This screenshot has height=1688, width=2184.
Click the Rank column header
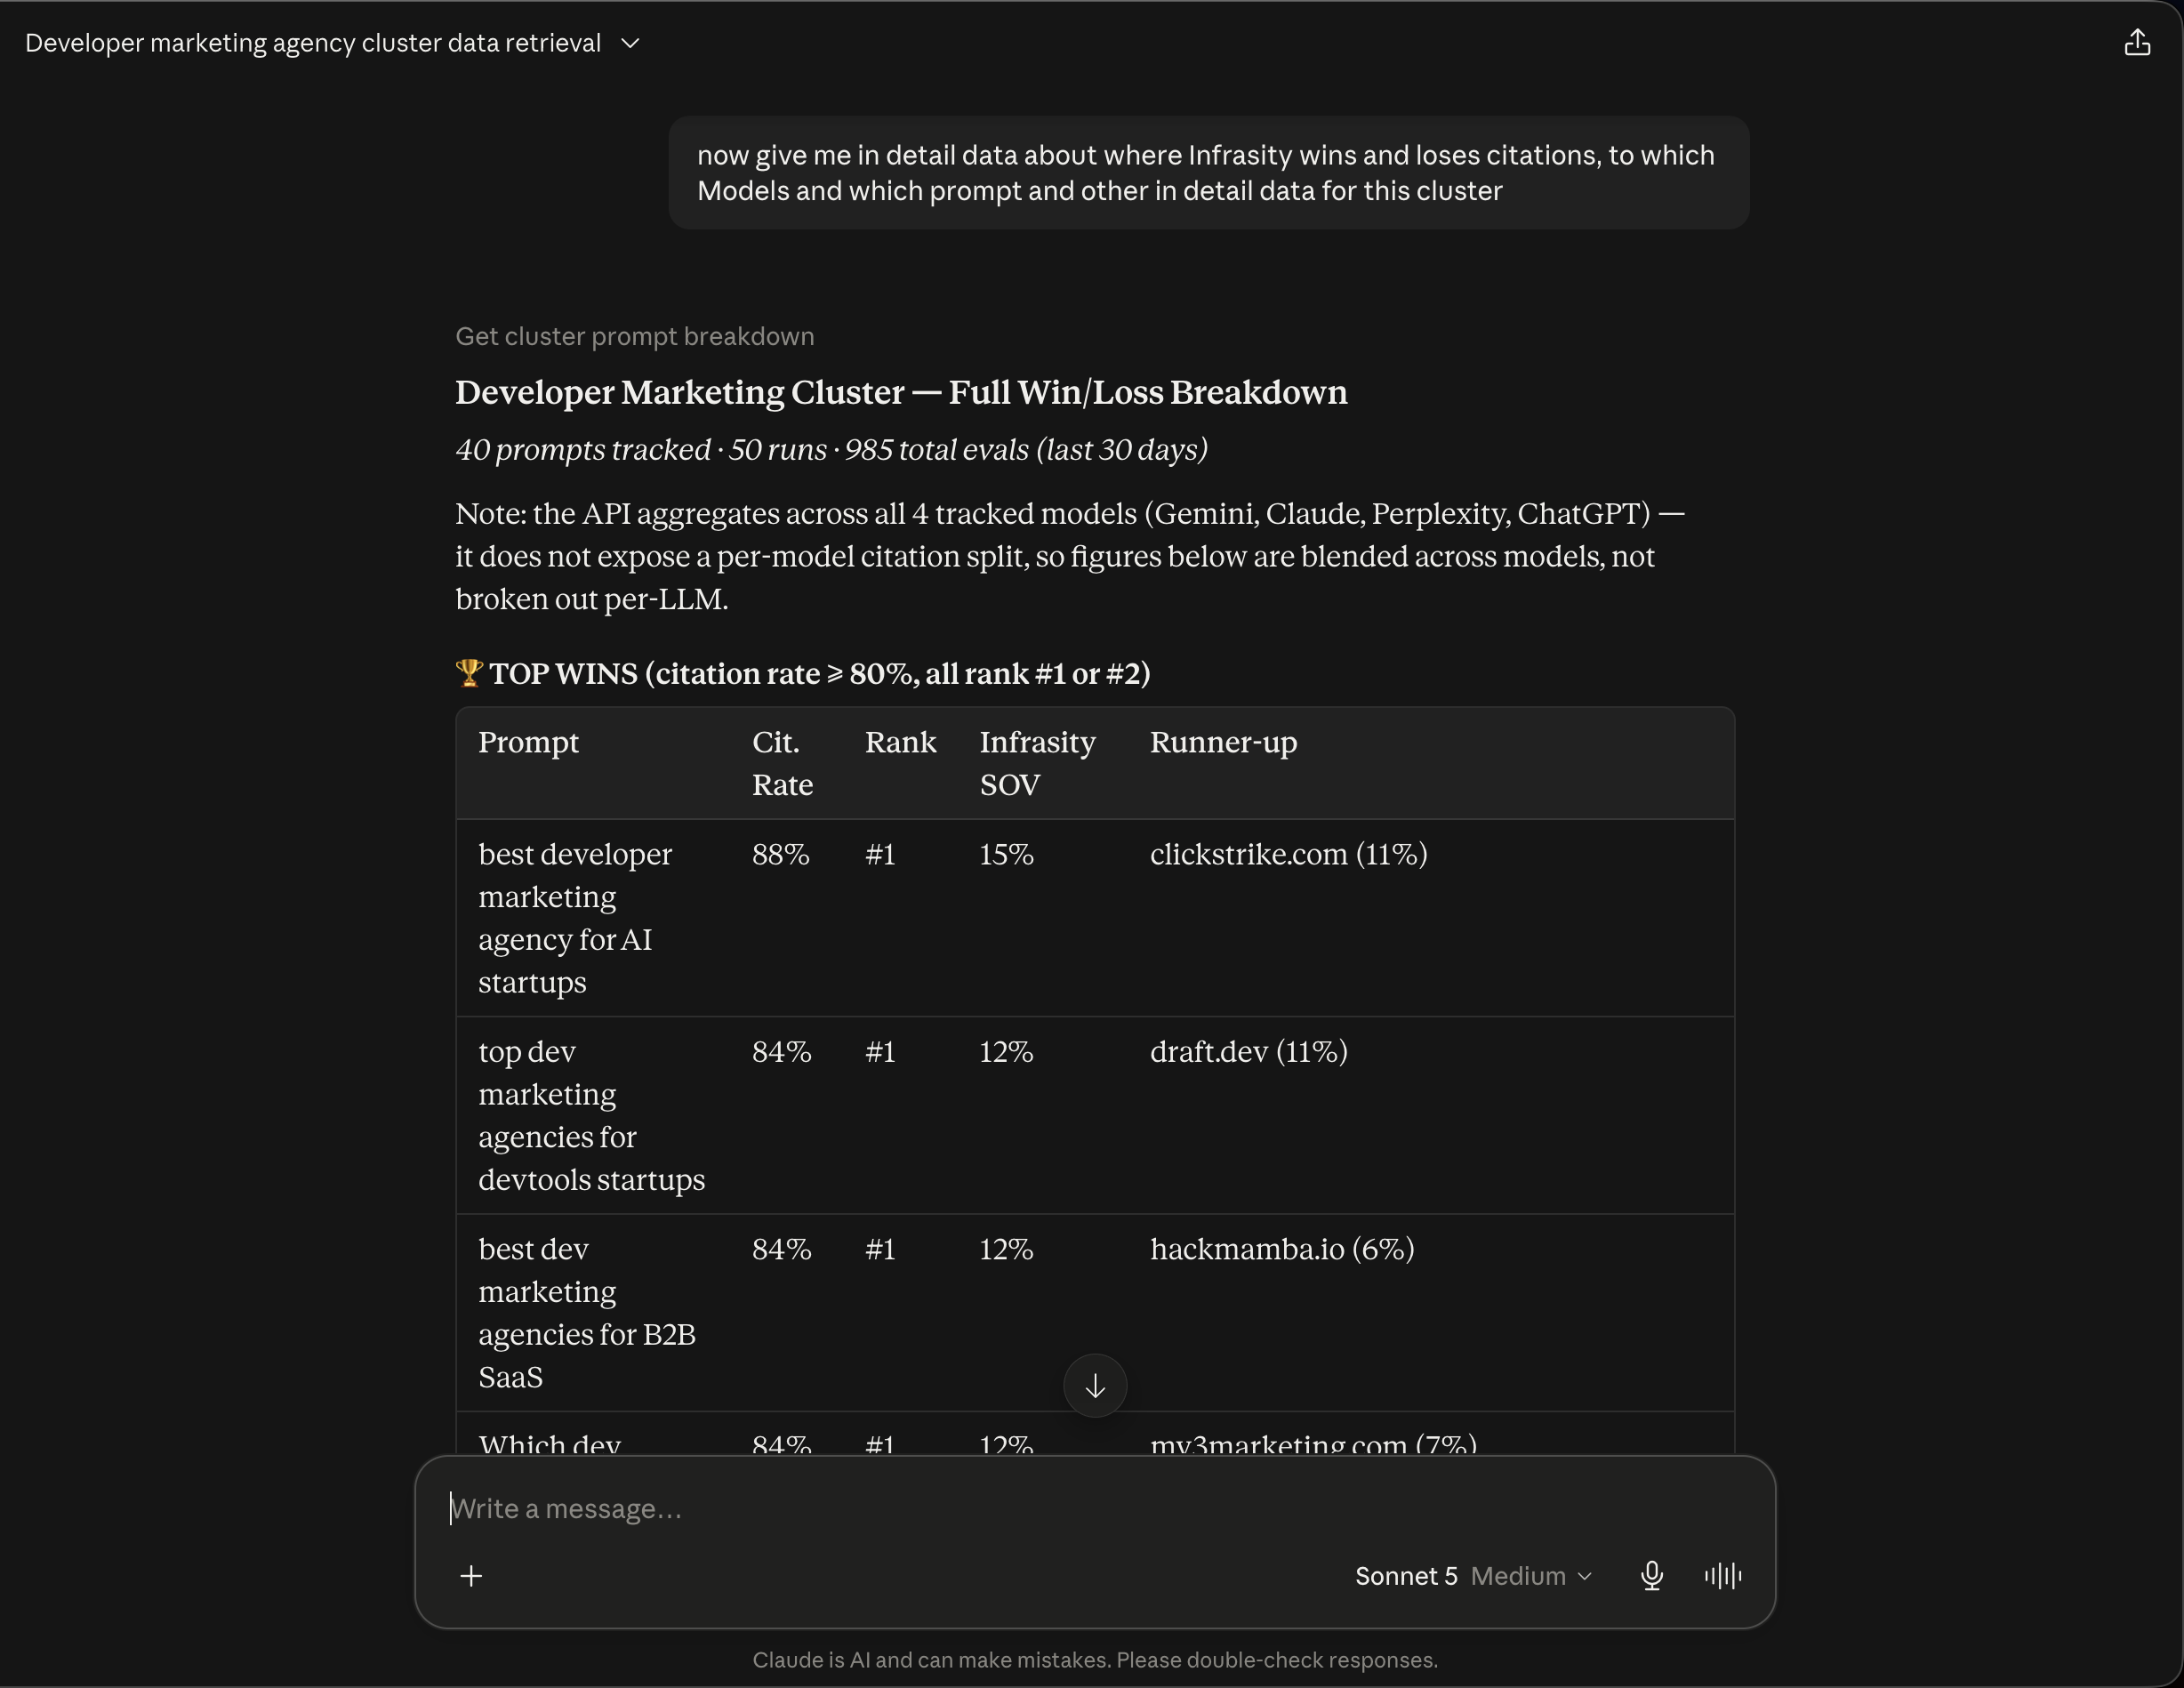click(x=901, y=742)
